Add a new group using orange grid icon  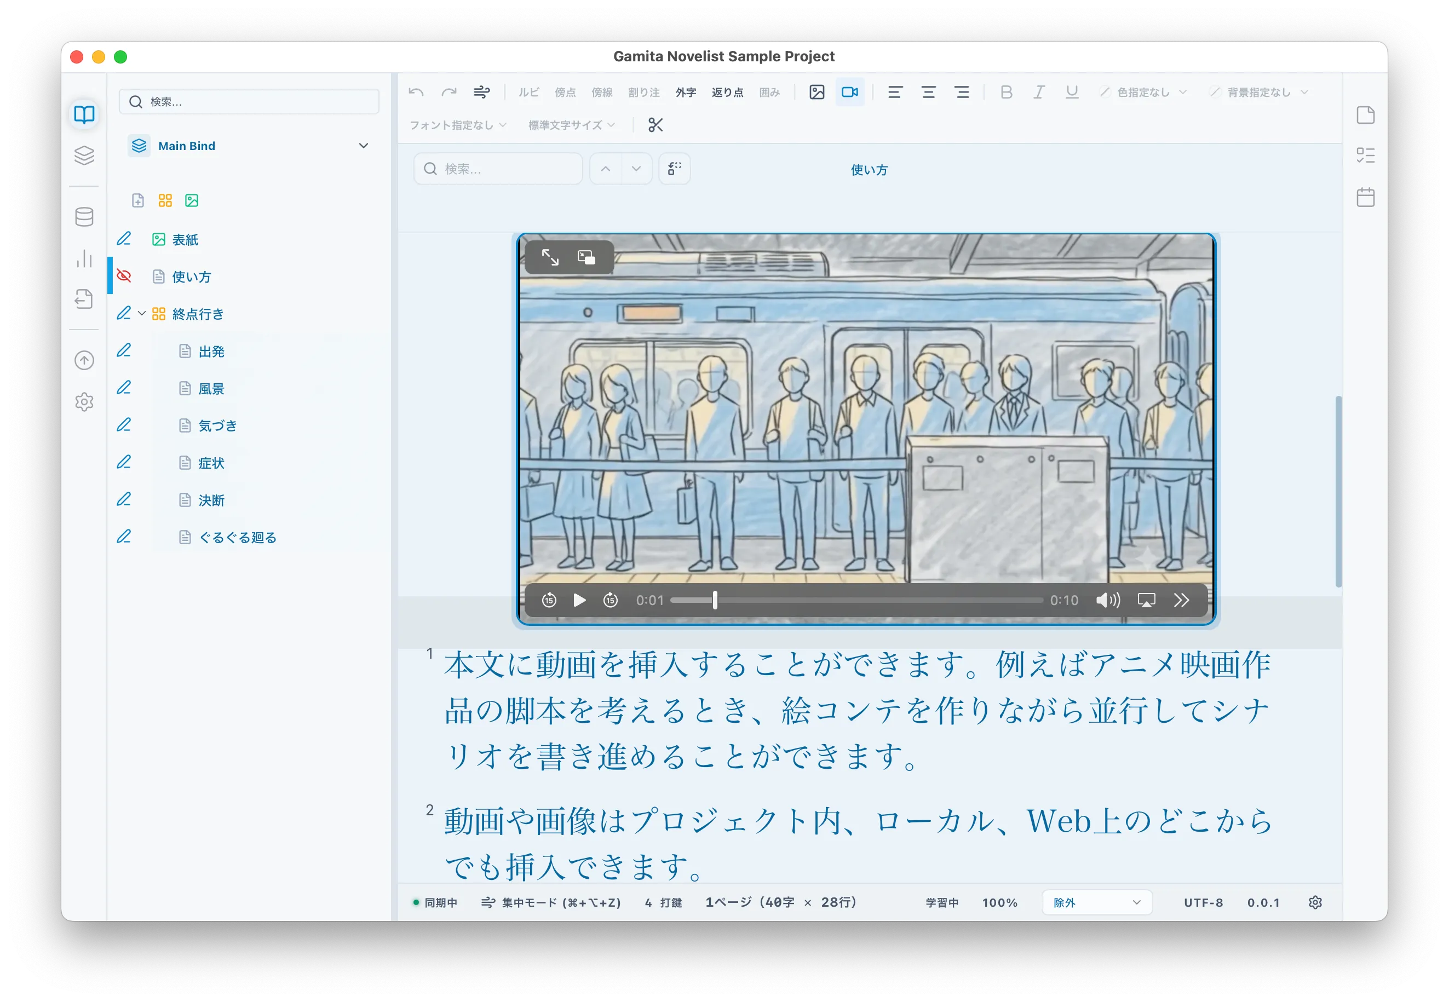click(x=165, y=200)
